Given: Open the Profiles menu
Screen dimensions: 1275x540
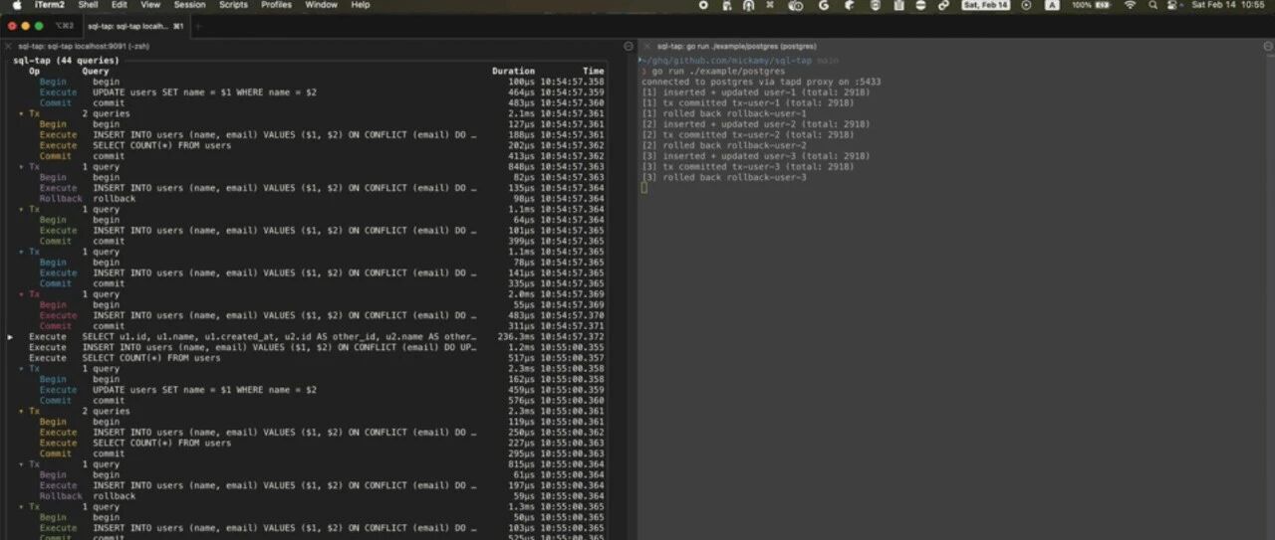Looking at the screenshot, I should point(276,5).
